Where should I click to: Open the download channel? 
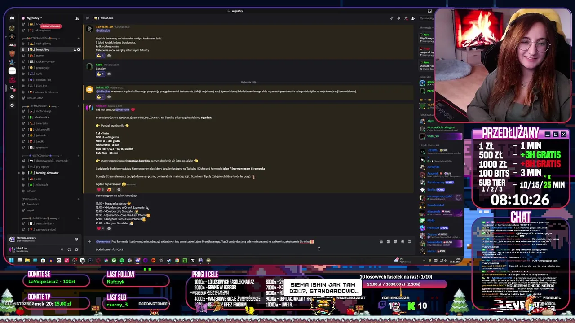point(50,204)
